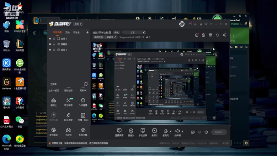
Task: Open the 粉丝点歌 tool
Action: coord(68,117)
